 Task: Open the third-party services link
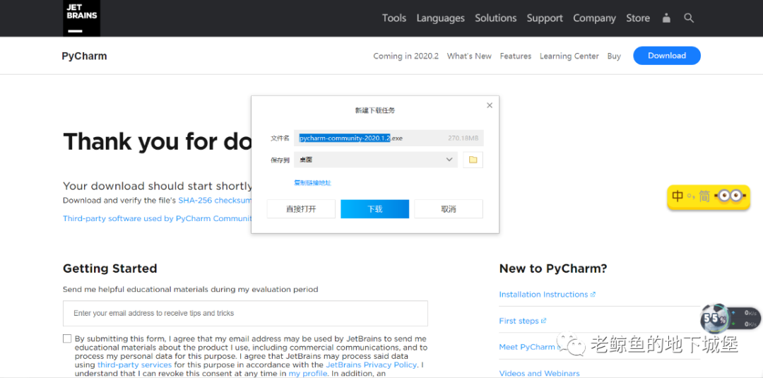pyautogui.click(x=134, y=365)
